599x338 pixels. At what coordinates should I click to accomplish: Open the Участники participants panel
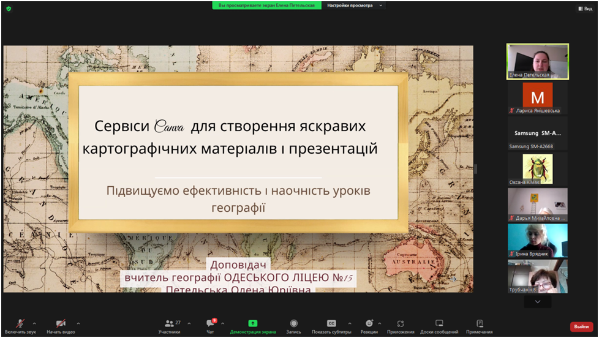tap(169, 324)
